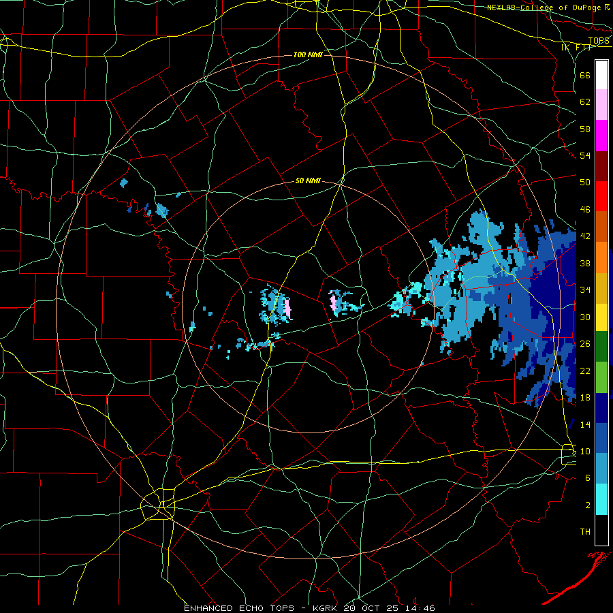Click the legend value 62
The image size is (613, 613).
coord(585,102)
